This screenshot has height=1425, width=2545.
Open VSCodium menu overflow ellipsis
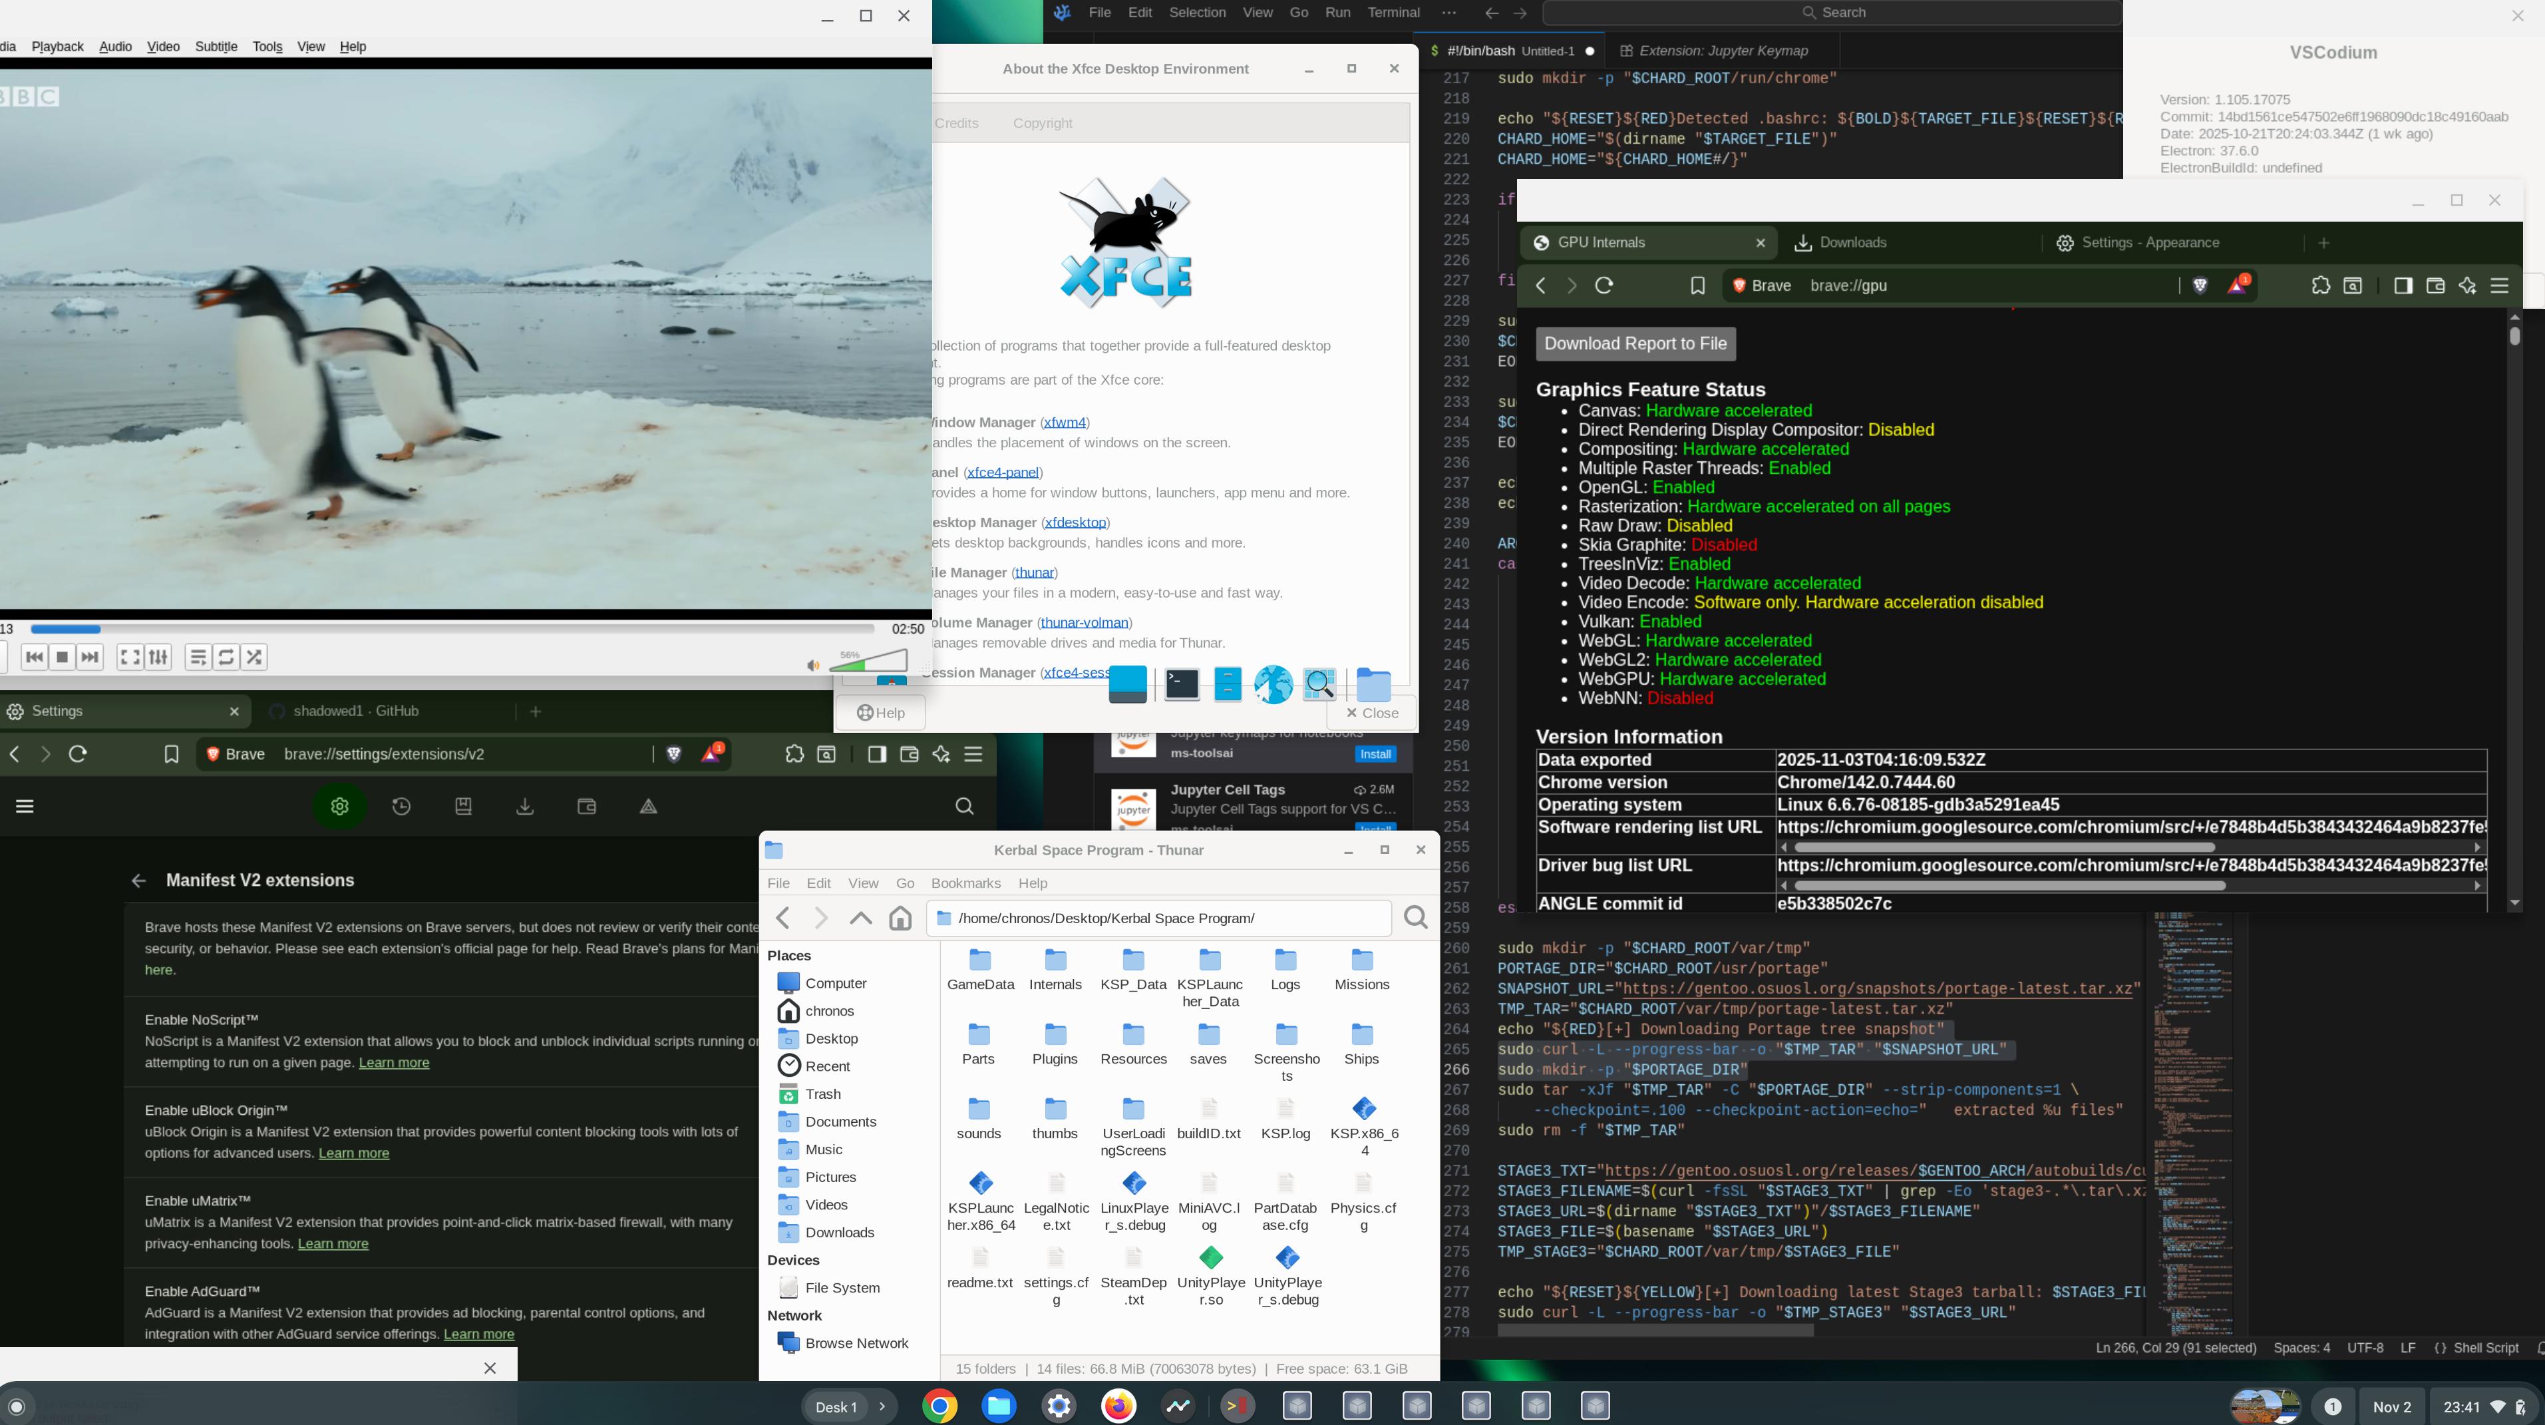tap(1448, 13)
